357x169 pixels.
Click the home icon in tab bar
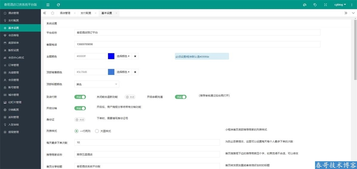click(53, 13)
